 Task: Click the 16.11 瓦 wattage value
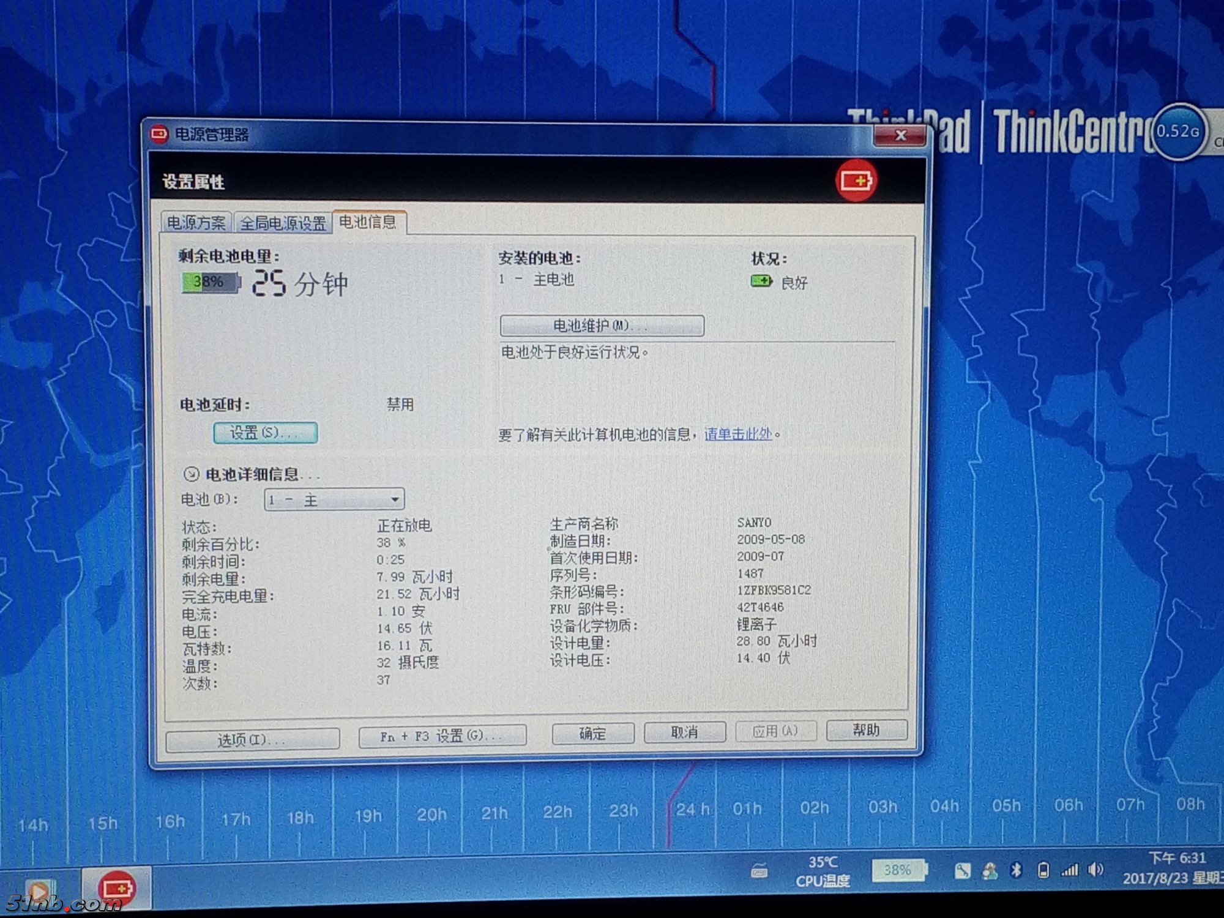click(x=404, y=645)
